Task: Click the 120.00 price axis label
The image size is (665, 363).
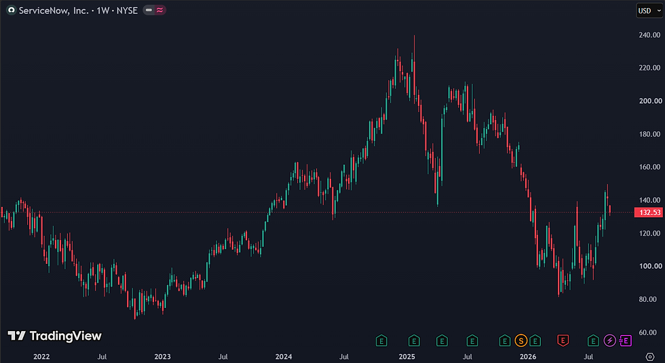Action: point(649,233)
